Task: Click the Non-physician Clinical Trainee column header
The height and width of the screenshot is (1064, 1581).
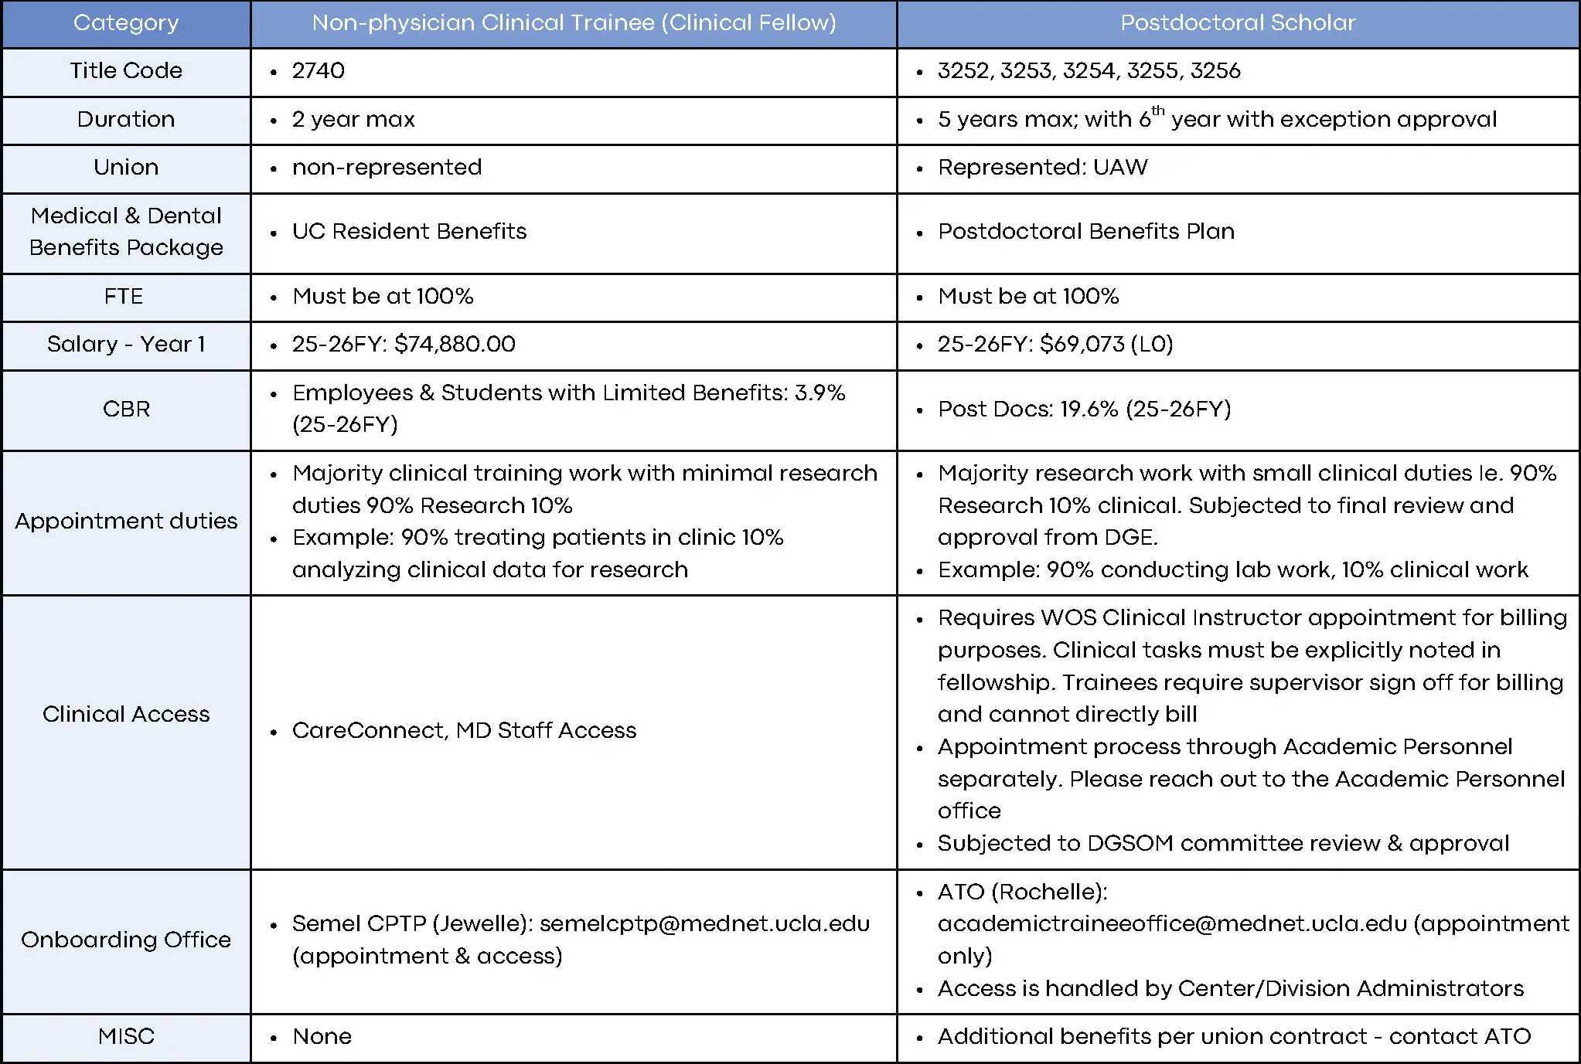Action: pyautogui.click(x=574, y=23)
